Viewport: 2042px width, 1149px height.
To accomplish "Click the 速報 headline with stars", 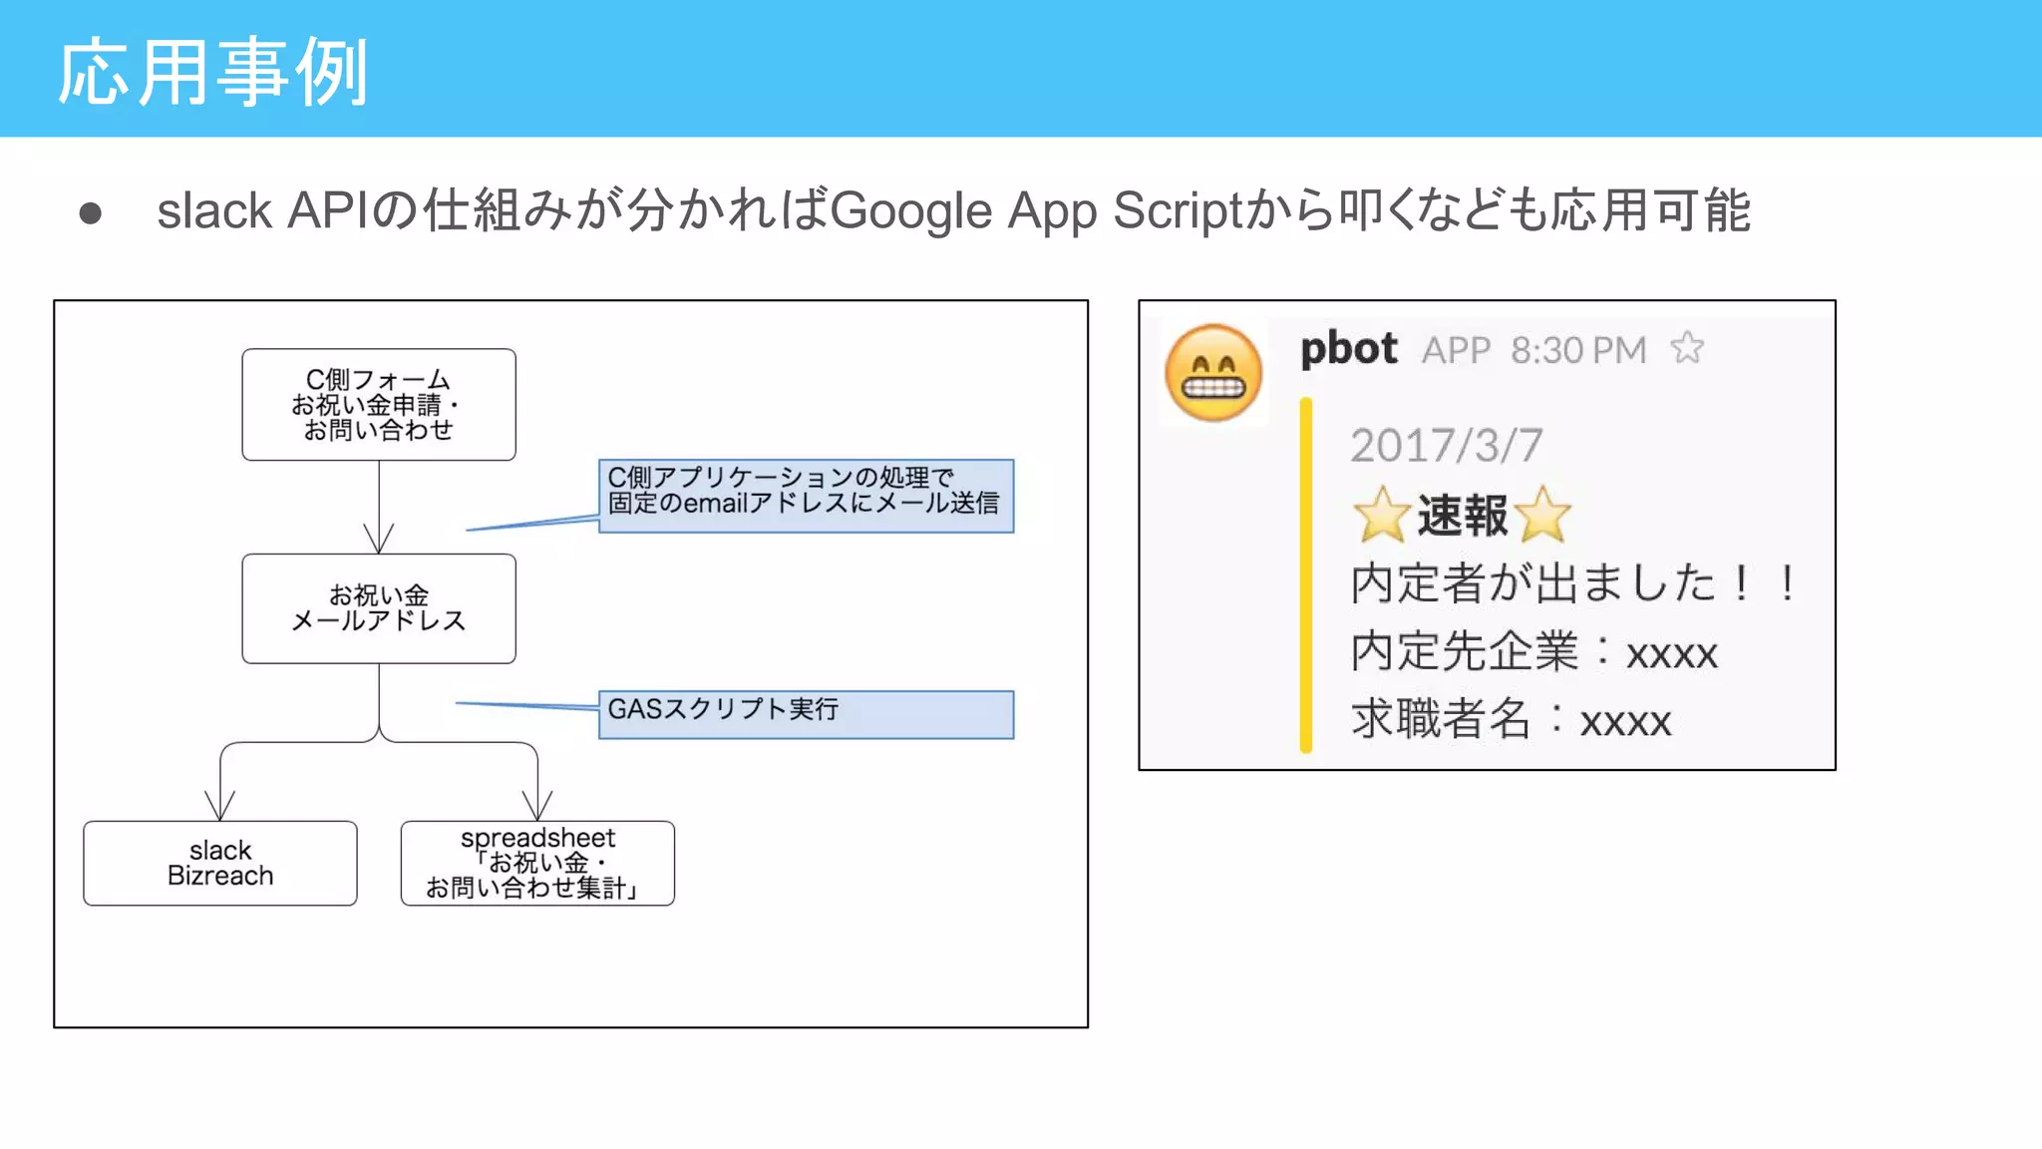I will [x=1462, y=515].
